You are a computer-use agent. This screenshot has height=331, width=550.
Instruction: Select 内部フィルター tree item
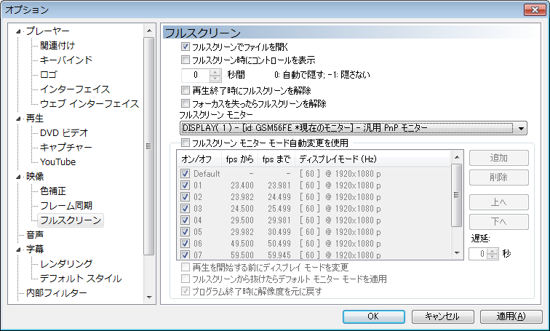pos(57,292)
